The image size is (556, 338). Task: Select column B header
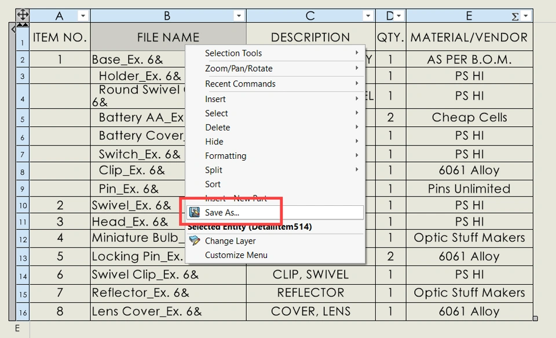169,16
